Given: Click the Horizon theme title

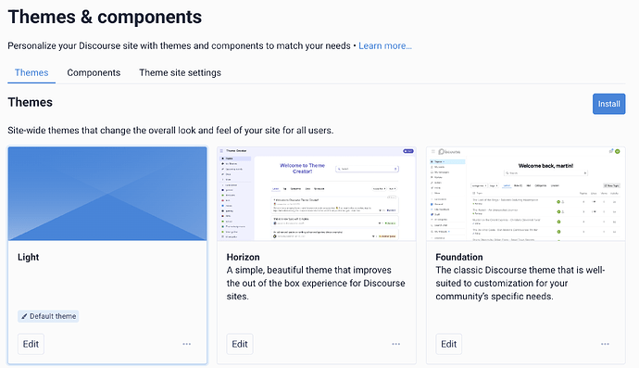Looking at the screenshot, I should pos(243,257).
